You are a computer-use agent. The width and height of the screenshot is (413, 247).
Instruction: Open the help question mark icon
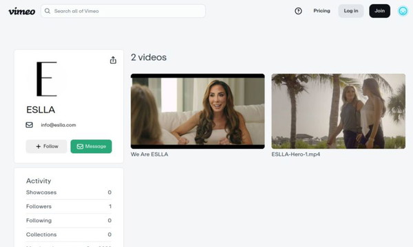(x=298, y=11)
